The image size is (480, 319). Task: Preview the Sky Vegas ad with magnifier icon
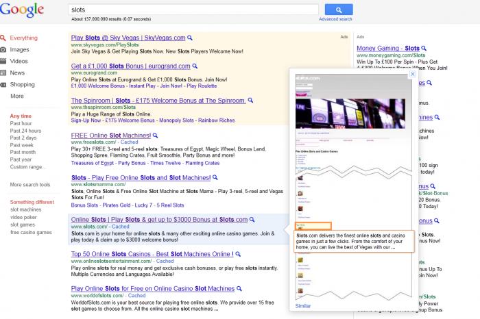(x=190, y=38)
